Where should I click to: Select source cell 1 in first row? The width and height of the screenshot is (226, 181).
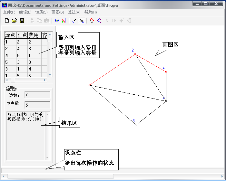pos(10,42)
